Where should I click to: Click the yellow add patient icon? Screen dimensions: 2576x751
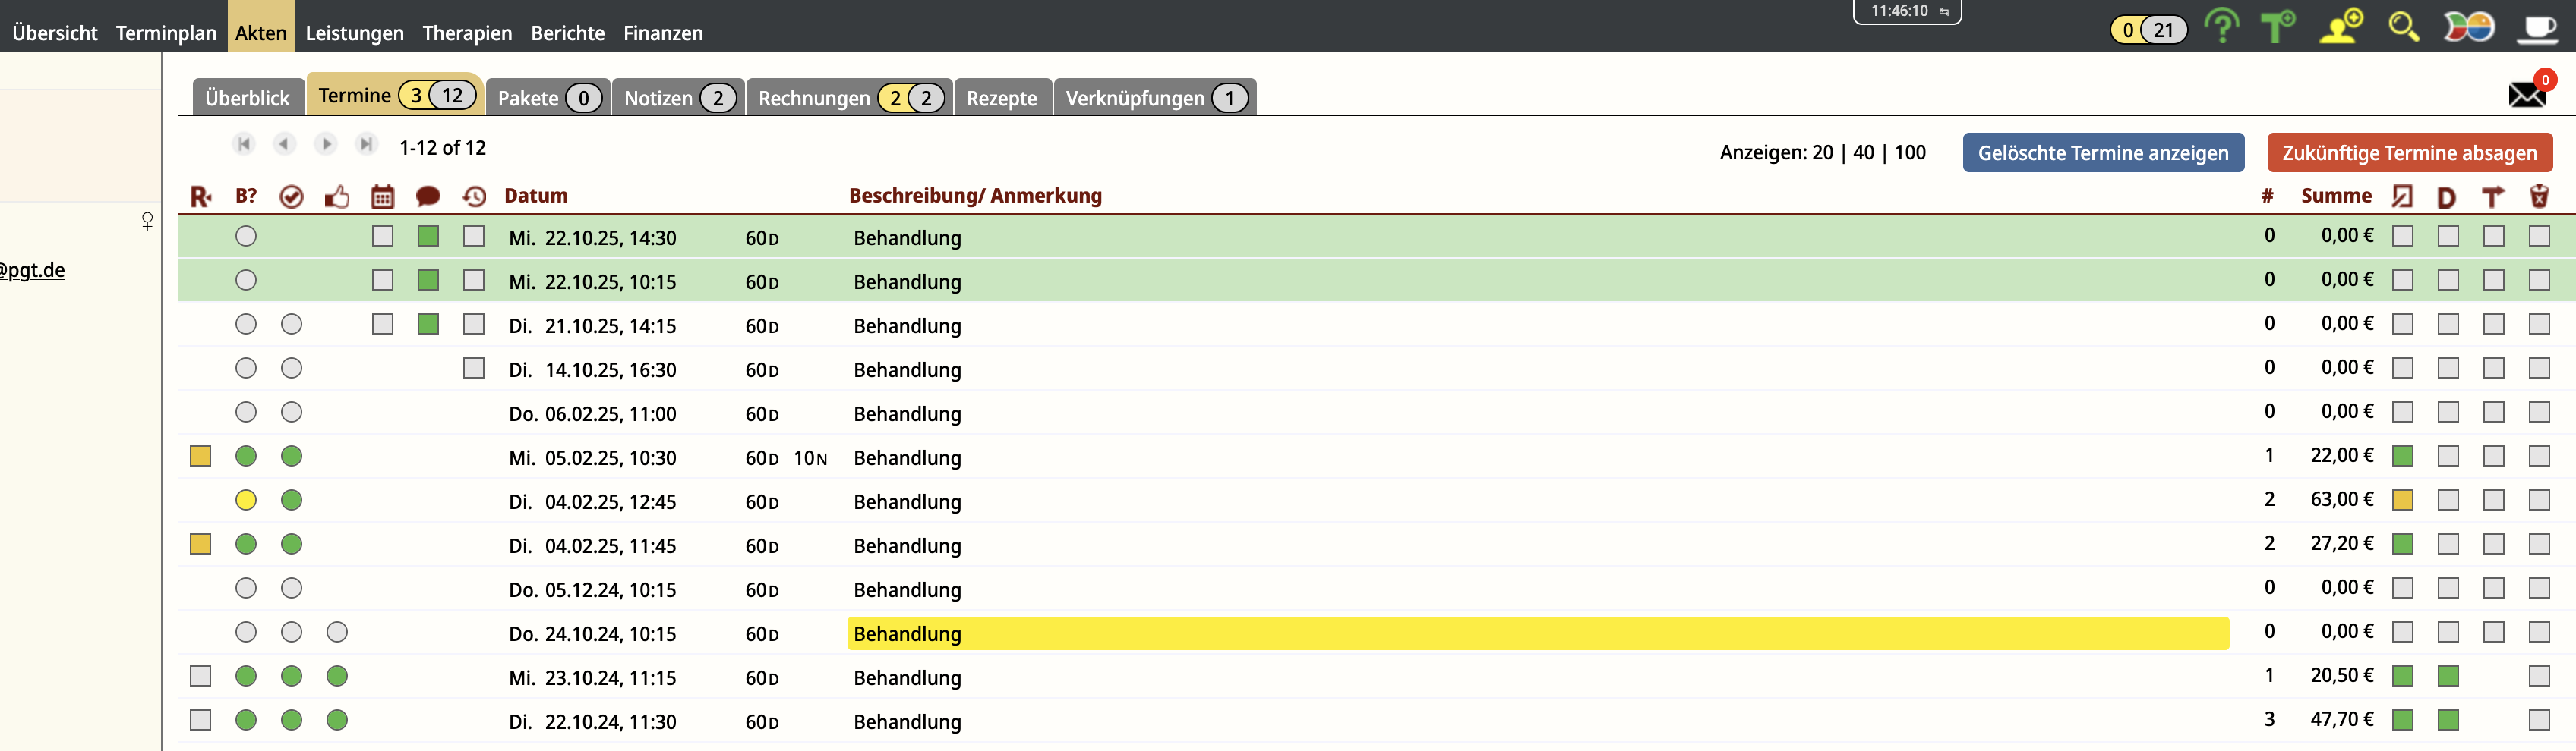(x=2341, y=27)
